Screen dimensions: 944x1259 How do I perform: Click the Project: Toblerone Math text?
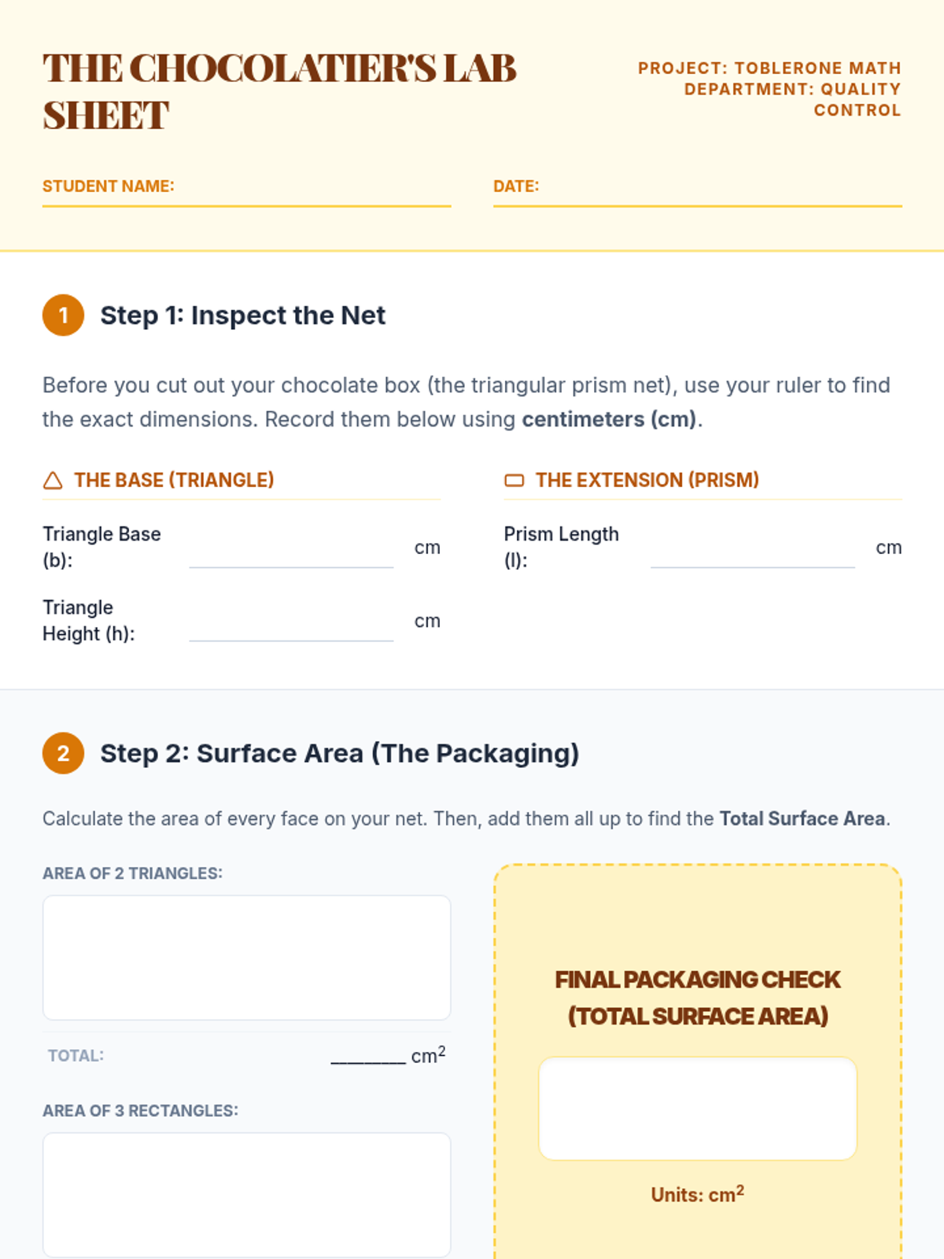(x=769, y=68)
